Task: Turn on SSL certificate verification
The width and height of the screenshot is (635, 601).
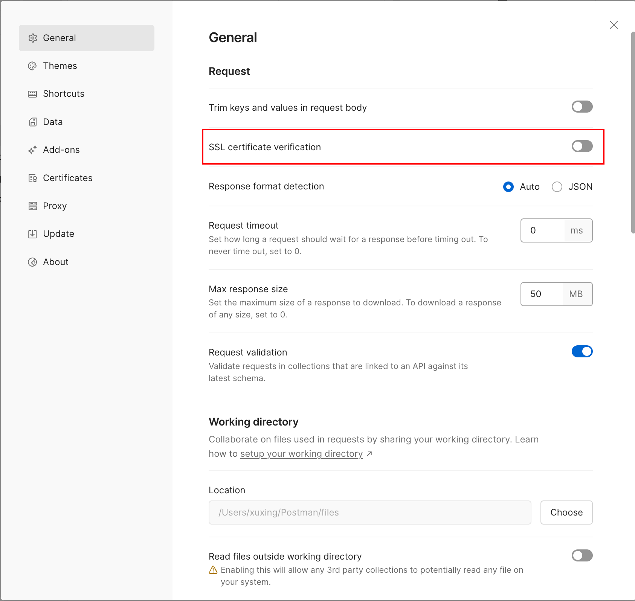Action: click(x=582, y=146)
